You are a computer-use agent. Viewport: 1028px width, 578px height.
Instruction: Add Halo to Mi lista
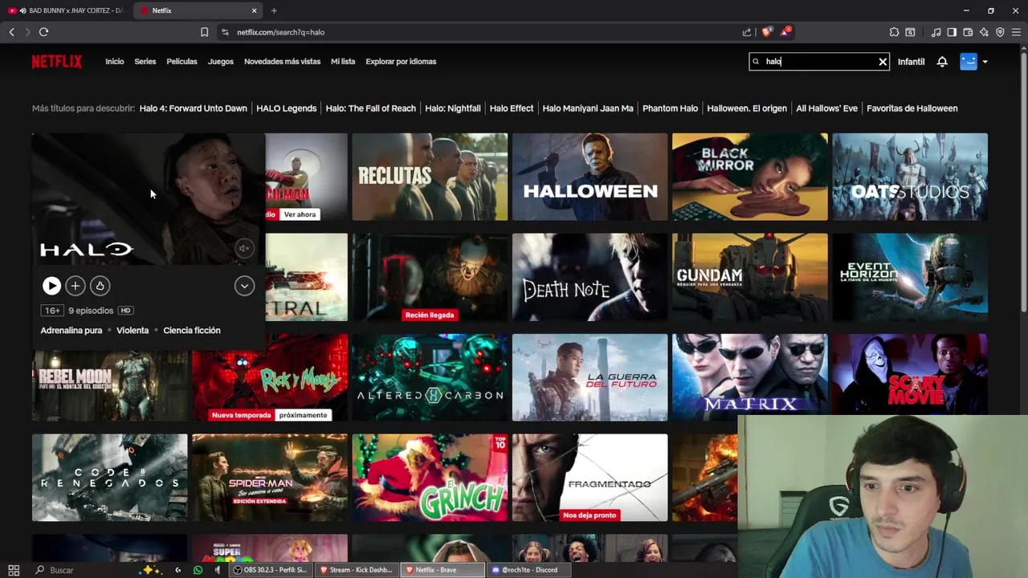point(75,286)
